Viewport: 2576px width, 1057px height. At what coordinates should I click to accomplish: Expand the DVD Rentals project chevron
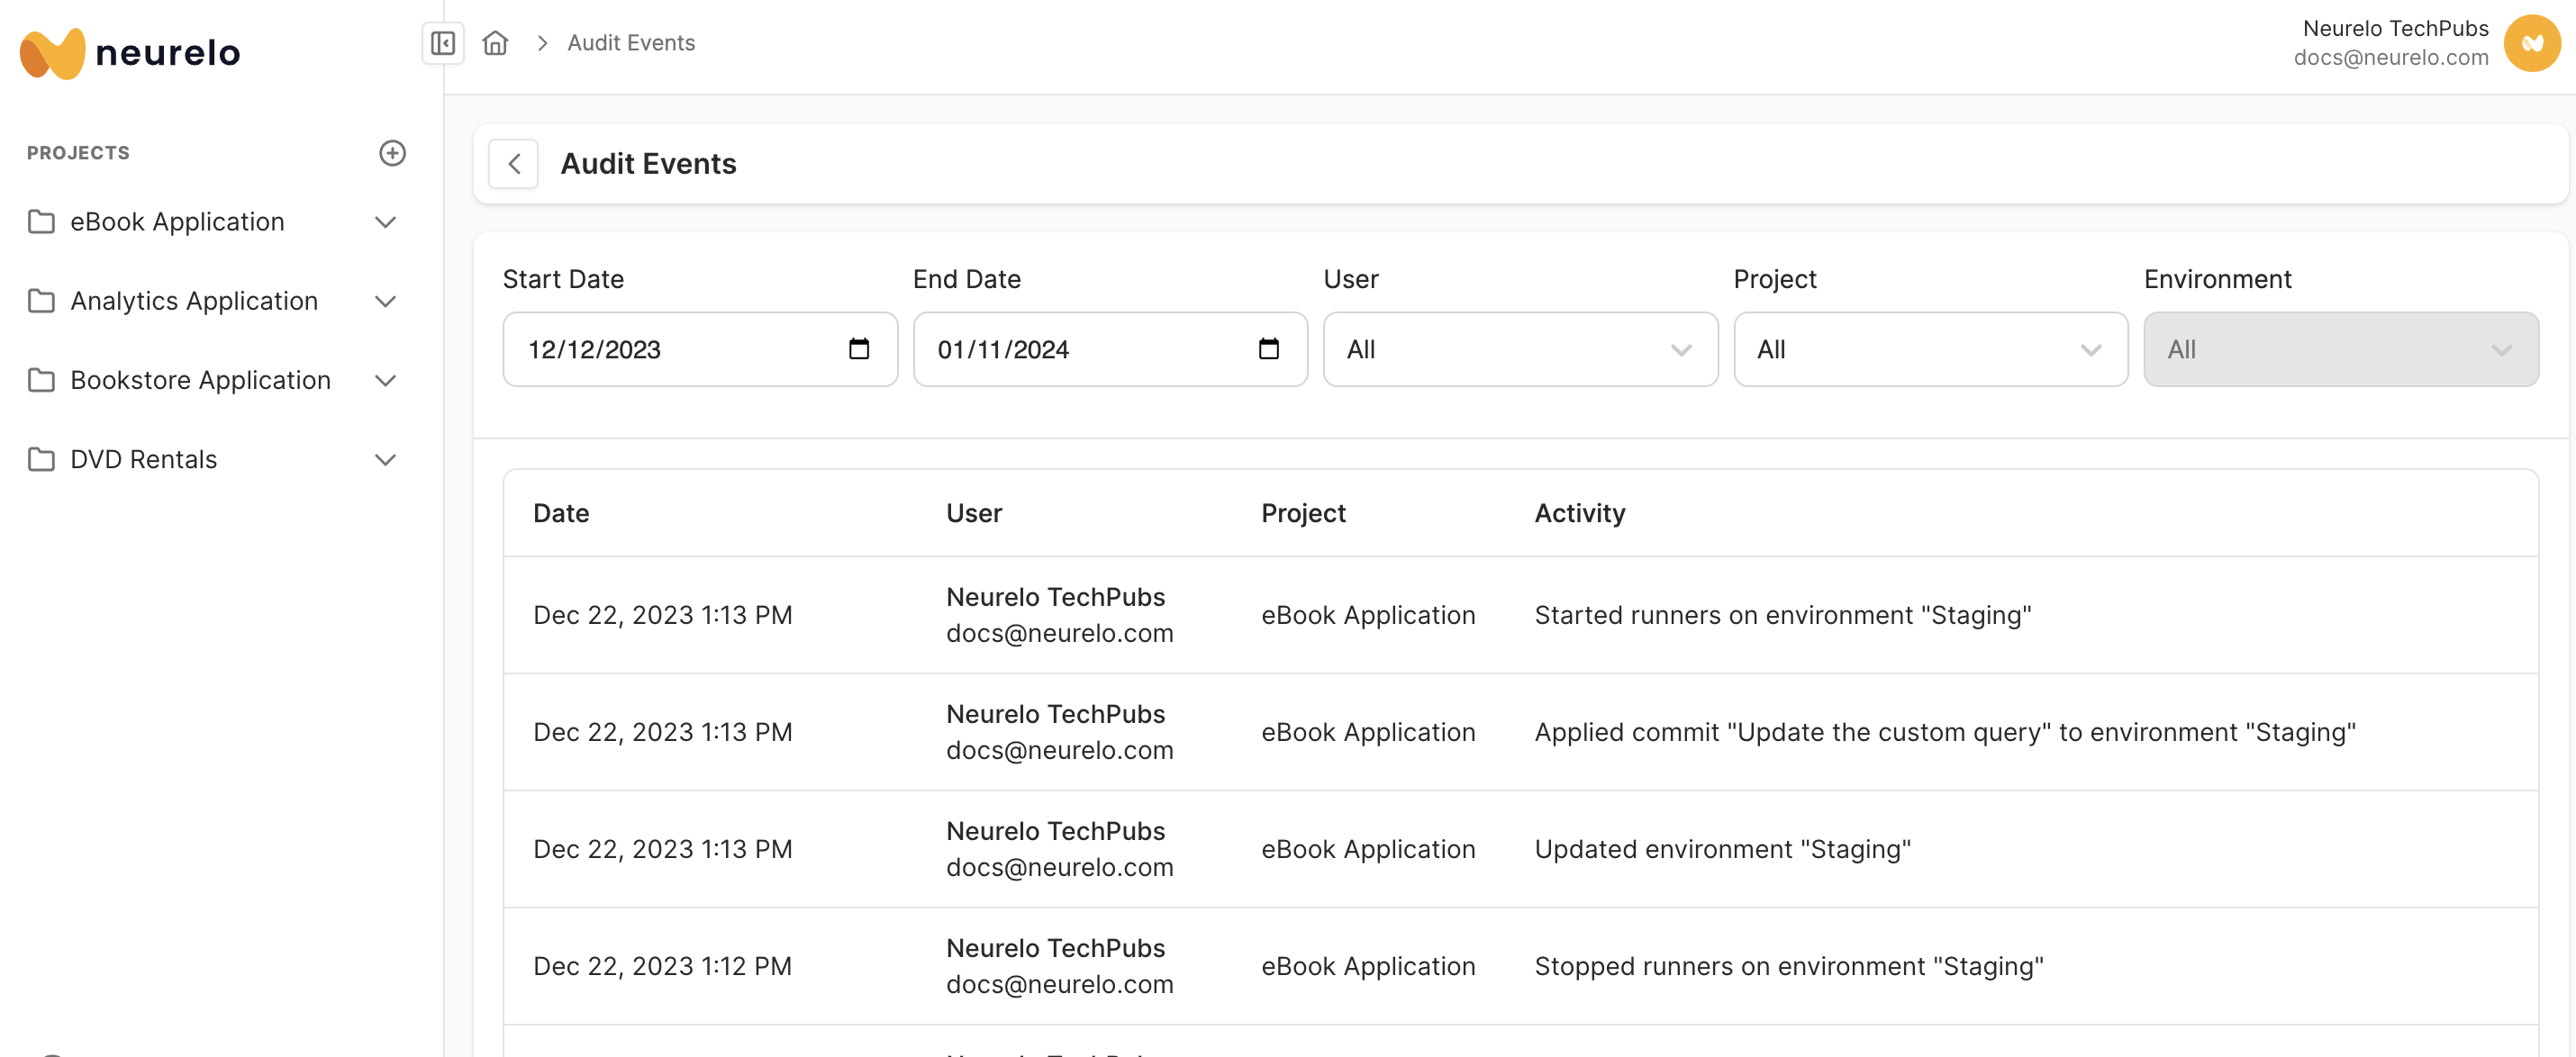(385, 460)
